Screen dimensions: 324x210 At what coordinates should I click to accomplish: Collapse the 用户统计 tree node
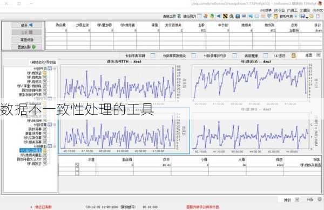click(55, 68)
